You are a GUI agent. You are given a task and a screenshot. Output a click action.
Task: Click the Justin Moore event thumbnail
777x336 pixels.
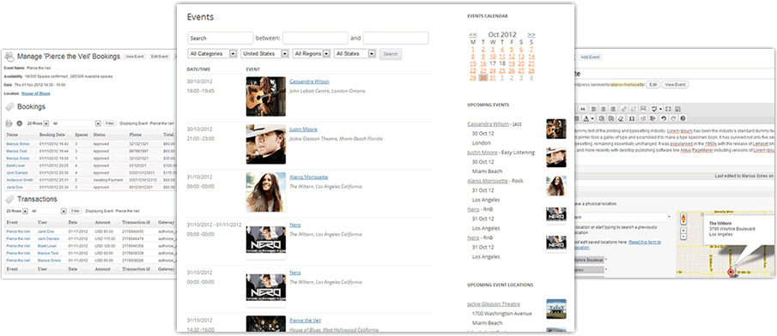tap(265, 144)
